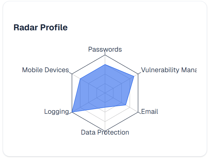This screenshot has width=209, height=159.
Task: Click the outer grid corner on the Mobile Devices axis
Action: pos(72,74)
